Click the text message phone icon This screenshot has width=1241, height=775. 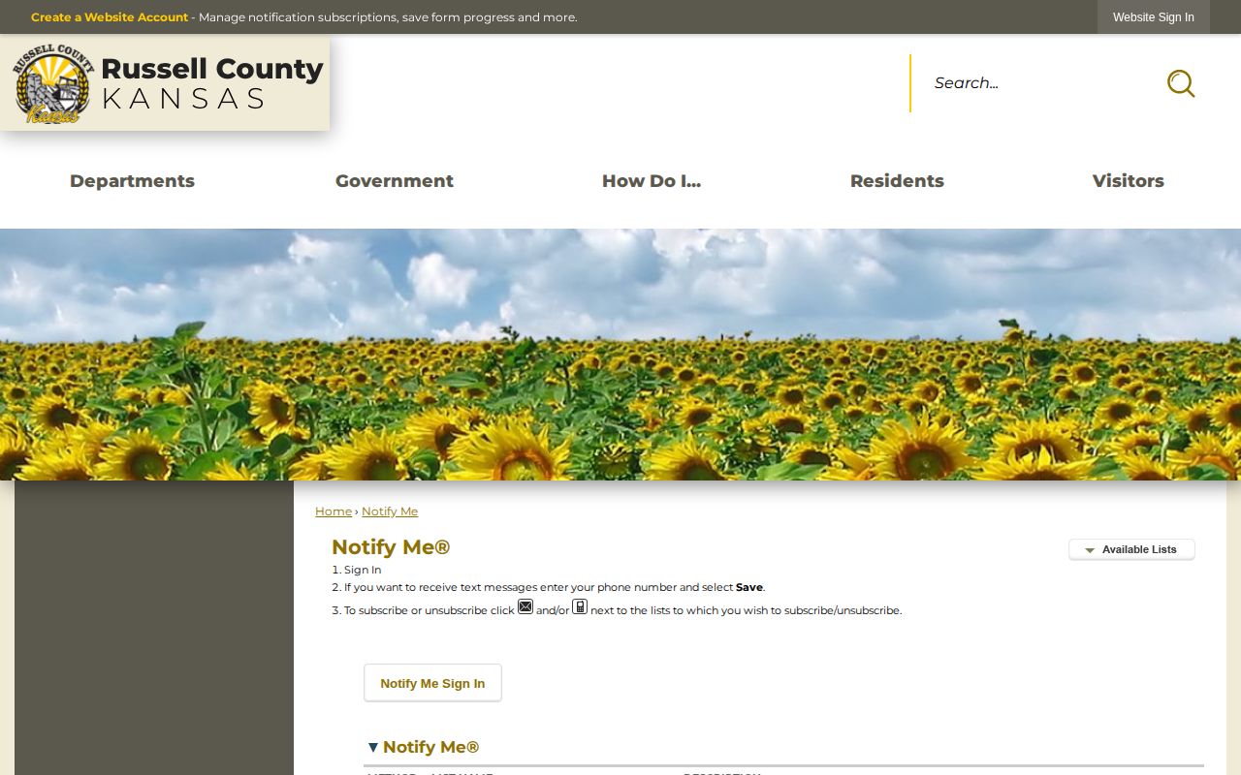580,607
